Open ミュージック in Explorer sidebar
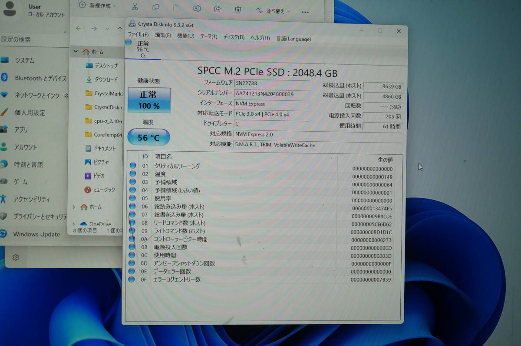This screenshot has width=521, height=346. [x=100, y=190]
